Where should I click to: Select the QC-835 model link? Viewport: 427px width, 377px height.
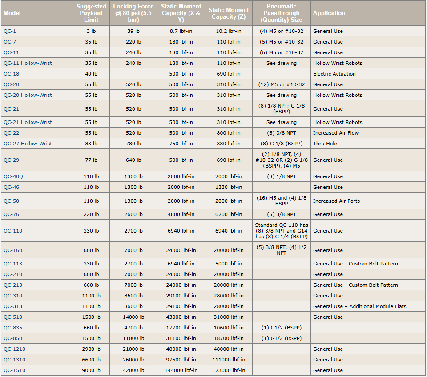coord(13,328)
